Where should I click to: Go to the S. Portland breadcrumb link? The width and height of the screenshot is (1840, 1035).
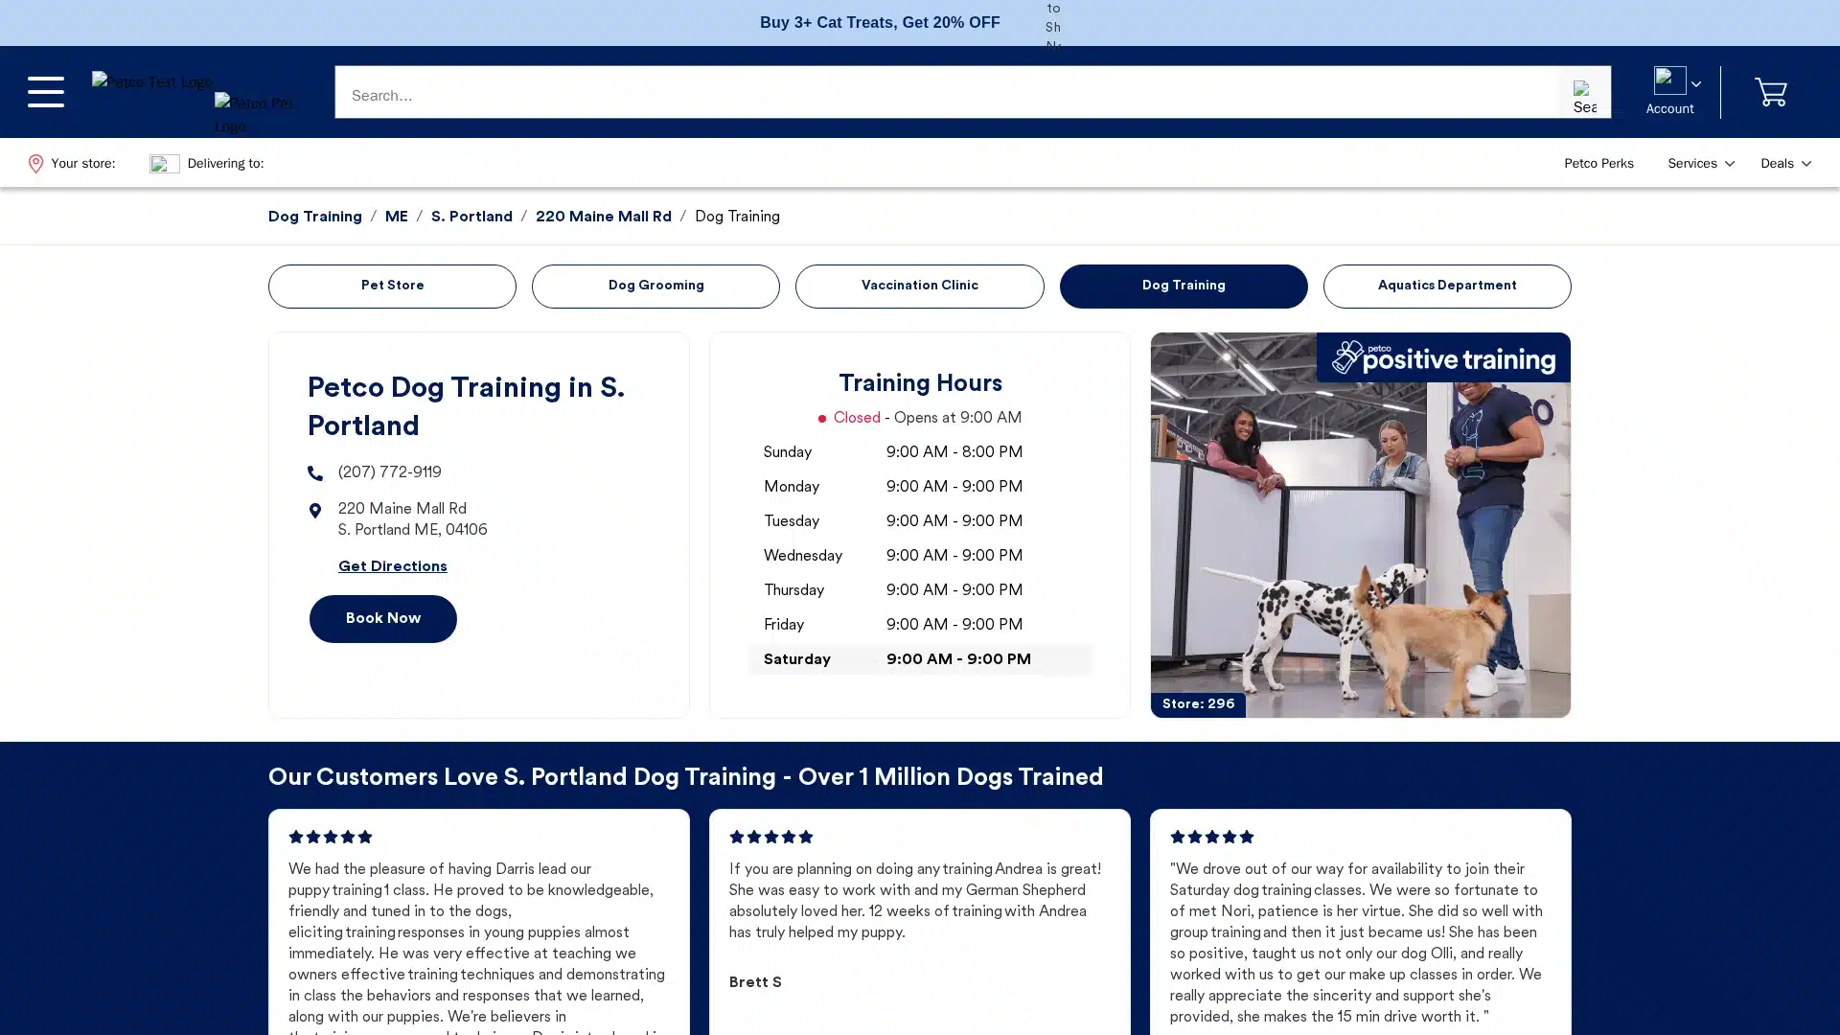point(471,217)
